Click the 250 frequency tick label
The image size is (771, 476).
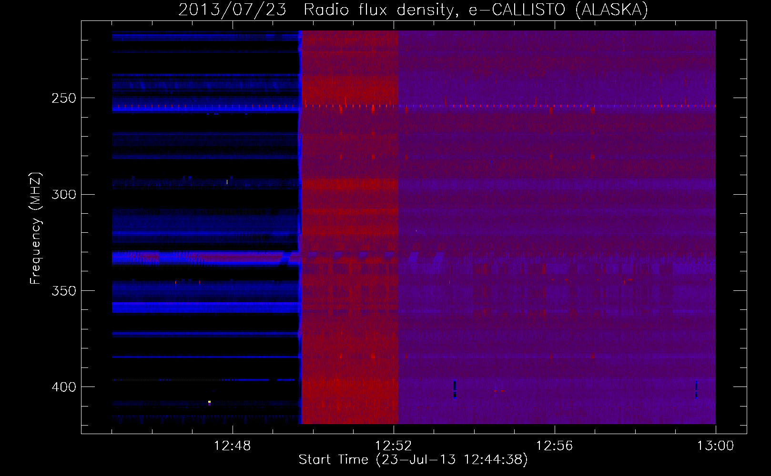[64, 99]
